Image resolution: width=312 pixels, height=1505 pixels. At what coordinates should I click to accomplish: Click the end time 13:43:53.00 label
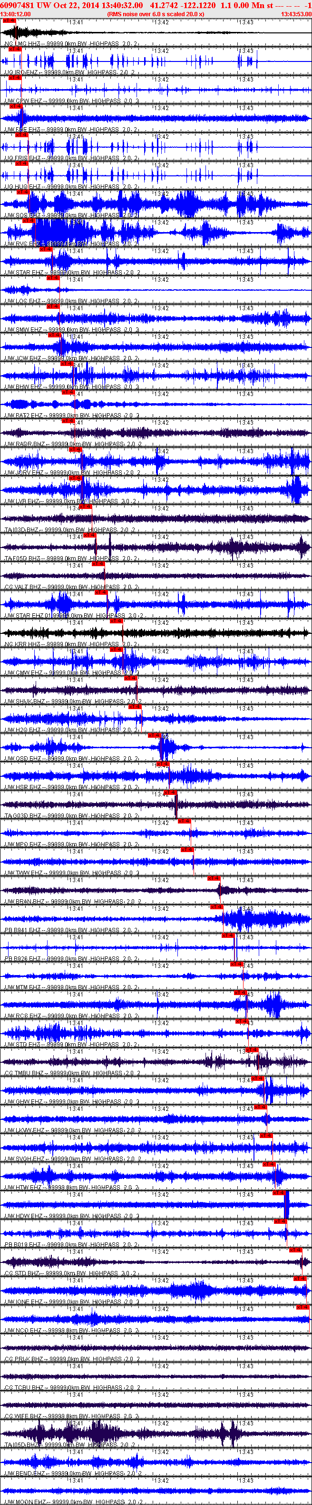(296, 14)
